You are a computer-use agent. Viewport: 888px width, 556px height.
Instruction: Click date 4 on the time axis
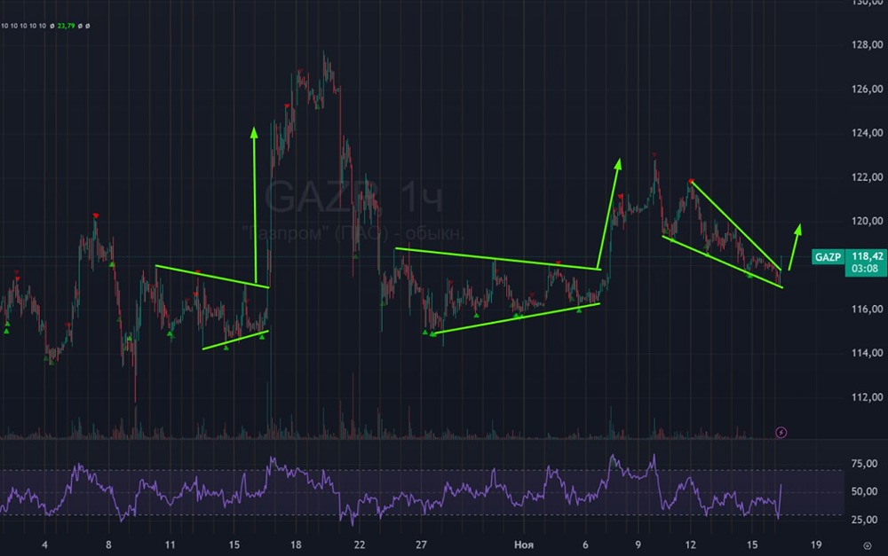[x=44, y=544]
